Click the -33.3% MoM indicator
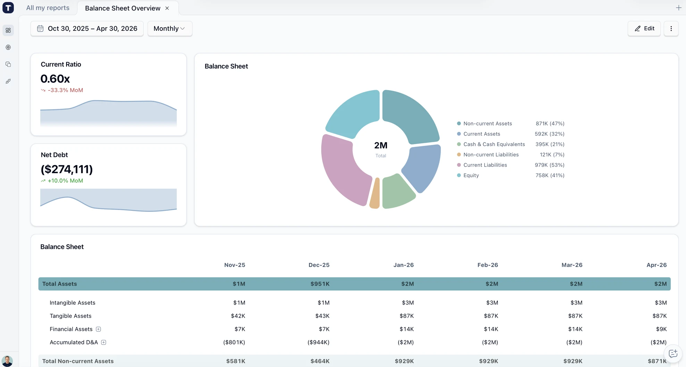The height and width of the screenshot is (367, 686). (62, 90)
